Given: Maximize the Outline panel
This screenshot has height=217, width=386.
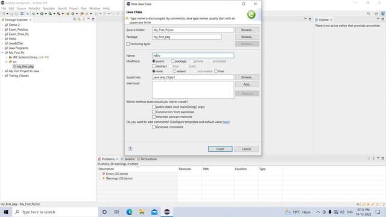Looking at the screenshot, I should 383,19.
